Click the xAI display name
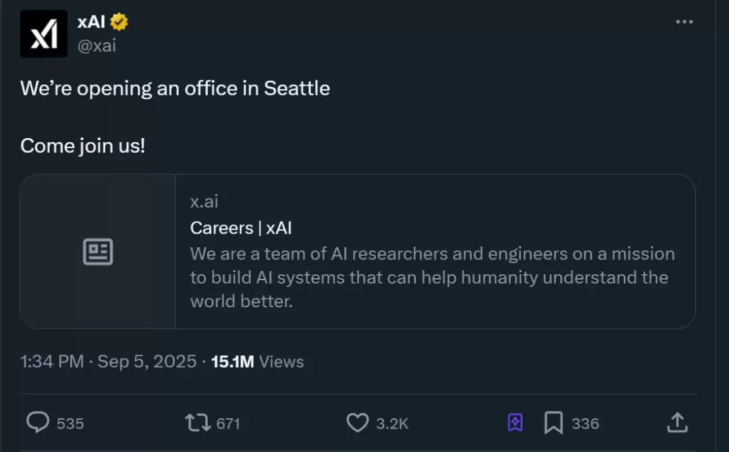This screenshot has height=452, width=729. [x=91, y=22]
